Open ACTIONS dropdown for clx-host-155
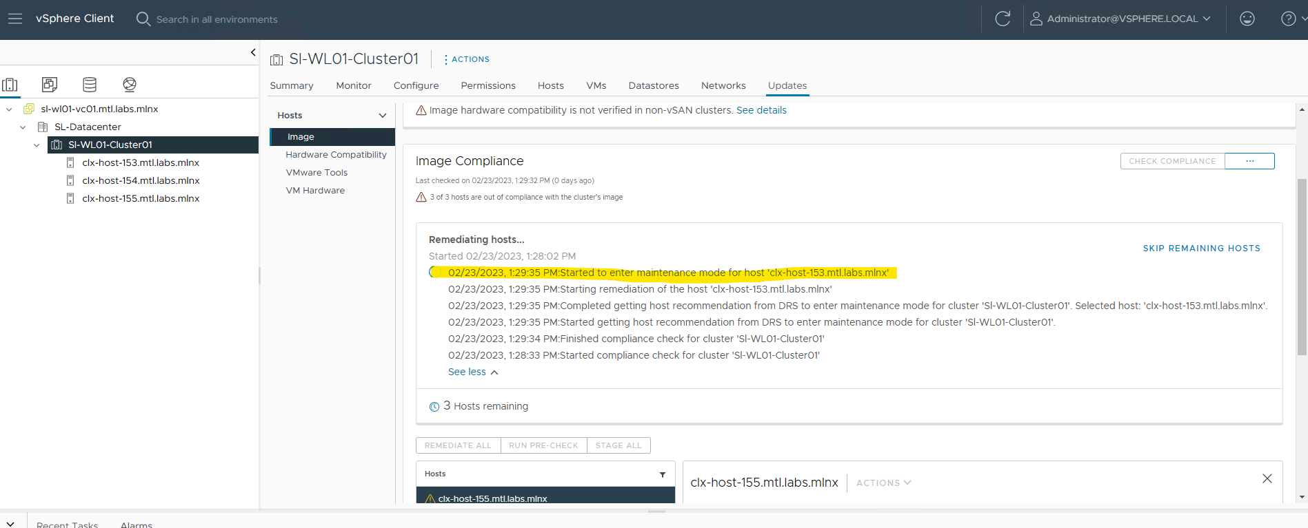Viewport: 1308px width, 528px height. 883,483
